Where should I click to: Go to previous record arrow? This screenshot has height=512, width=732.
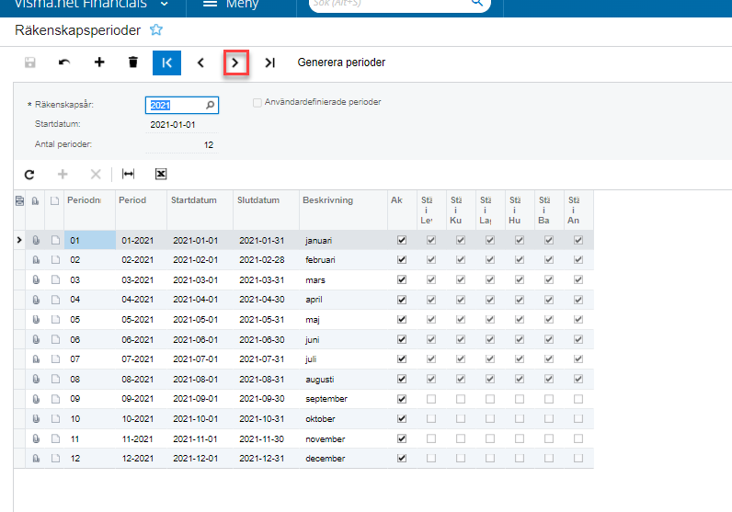pyautogui.click(x=201, y=63)
